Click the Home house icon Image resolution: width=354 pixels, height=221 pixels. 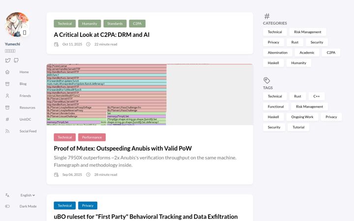(x=7, y=72)
